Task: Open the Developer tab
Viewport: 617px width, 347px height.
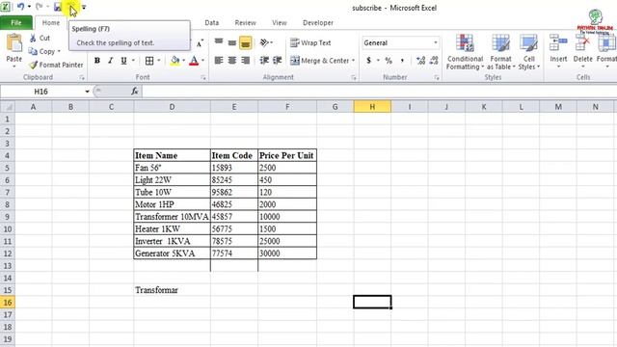Action: point(318,23)
